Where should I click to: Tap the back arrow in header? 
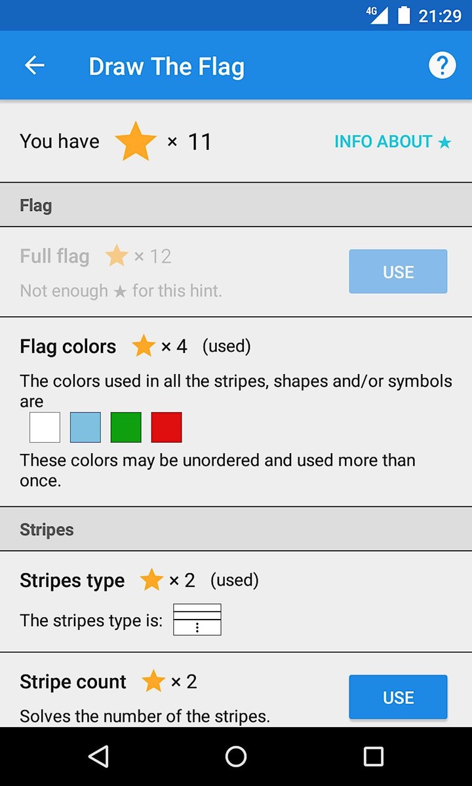(35, 65)
